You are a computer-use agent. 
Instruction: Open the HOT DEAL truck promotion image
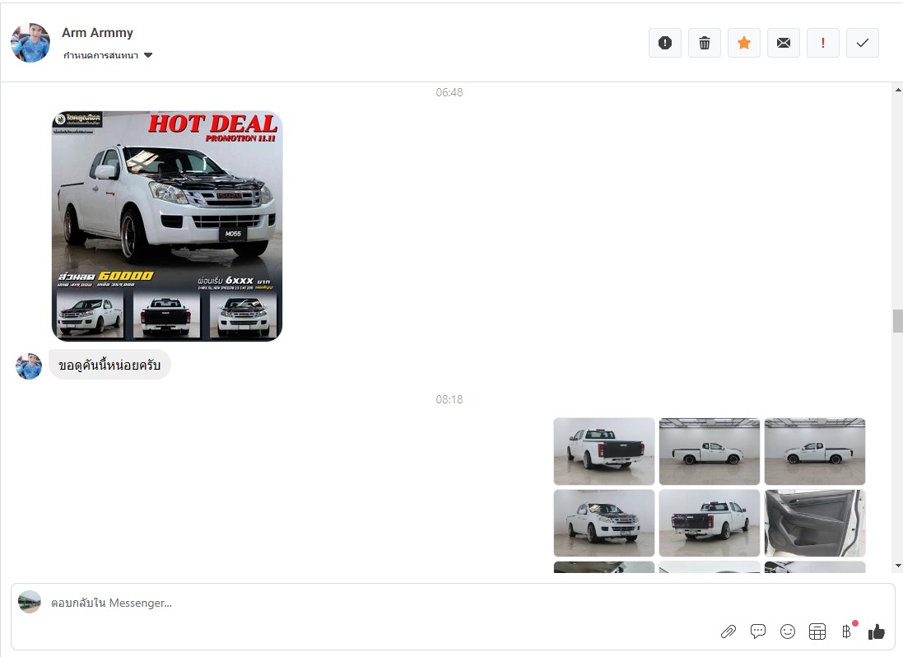point(167,226)
